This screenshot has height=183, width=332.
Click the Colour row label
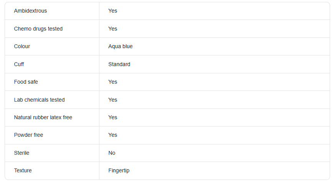22,46
